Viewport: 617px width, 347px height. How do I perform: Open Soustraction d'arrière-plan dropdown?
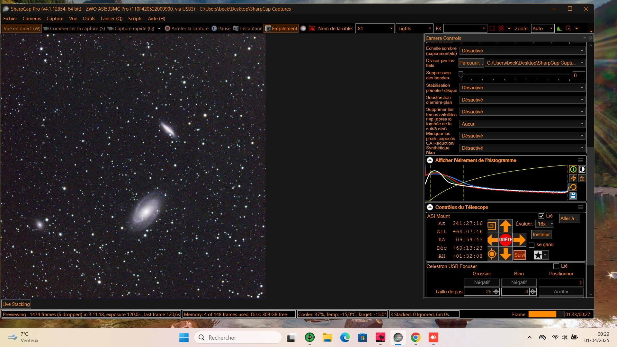point(522,100)
